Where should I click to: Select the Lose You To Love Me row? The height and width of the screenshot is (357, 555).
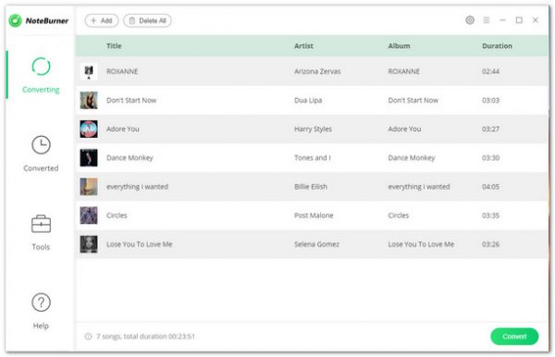[x=312, y=244]
